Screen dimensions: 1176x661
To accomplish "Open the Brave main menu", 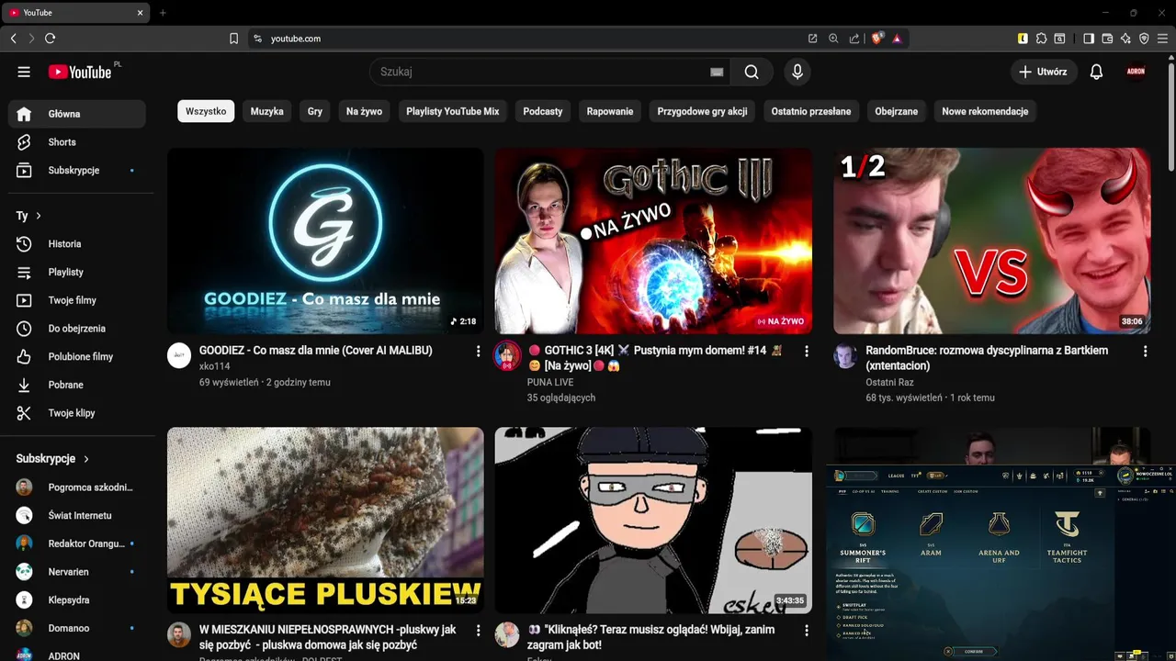I will tap(1163, 39).
